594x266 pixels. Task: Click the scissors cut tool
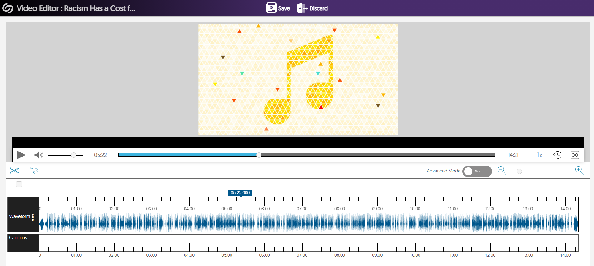point(15,171)
